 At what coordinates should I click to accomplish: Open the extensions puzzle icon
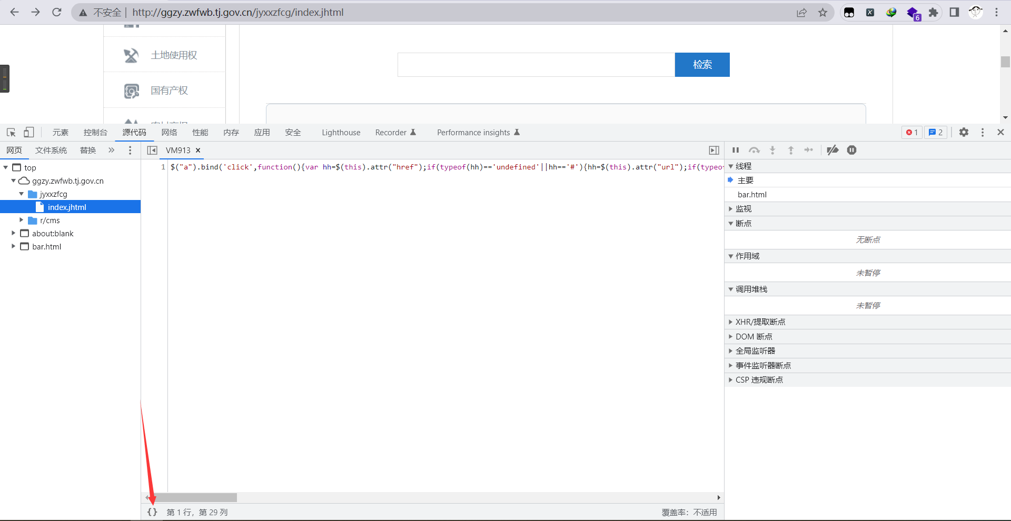pyautogui.click(x=933, y=13)
